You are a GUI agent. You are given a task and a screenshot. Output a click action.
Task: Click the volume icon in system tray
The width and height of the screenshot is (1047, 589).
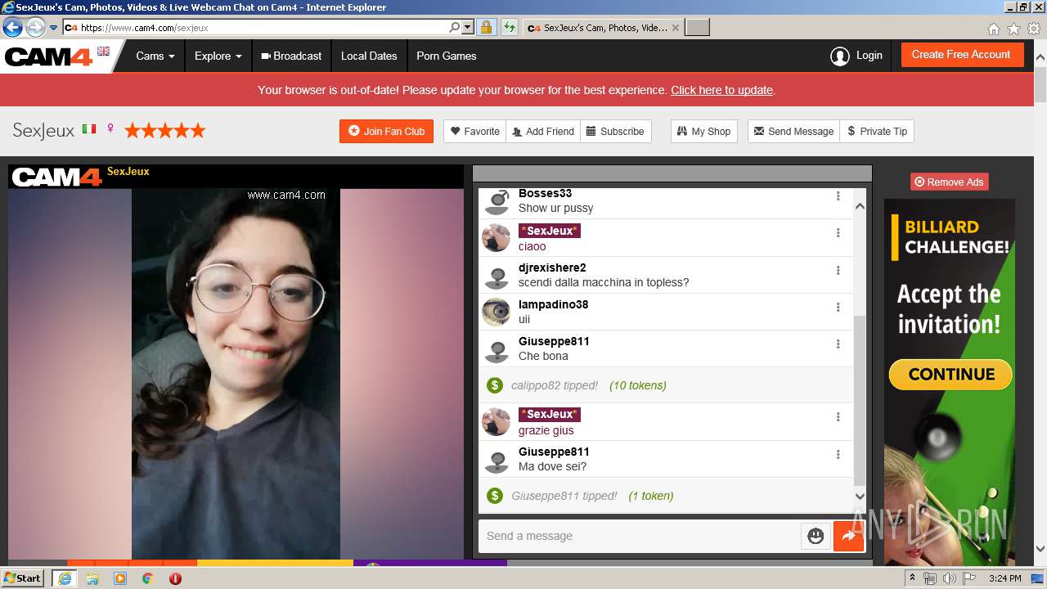point(949,578)
